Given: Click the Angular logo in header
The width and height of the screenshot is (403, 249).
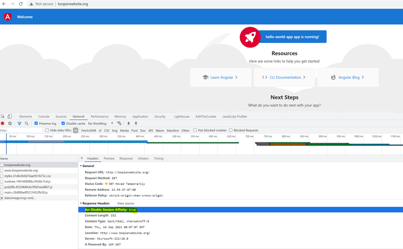Looking at the screenshot, I should [x=8, y=17].
